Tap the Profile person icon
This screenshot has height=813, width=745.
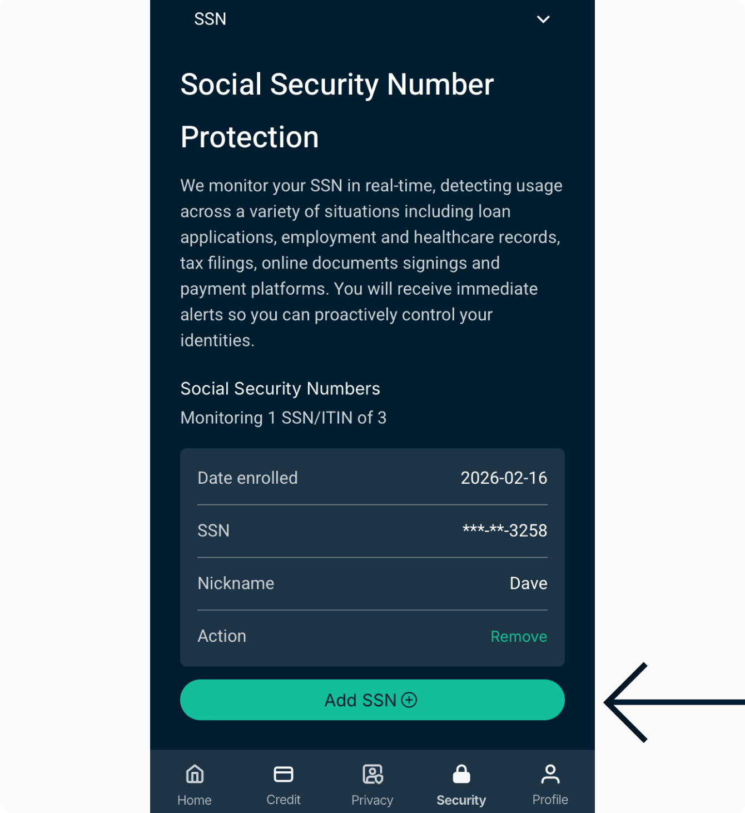[x=550, y=774]
